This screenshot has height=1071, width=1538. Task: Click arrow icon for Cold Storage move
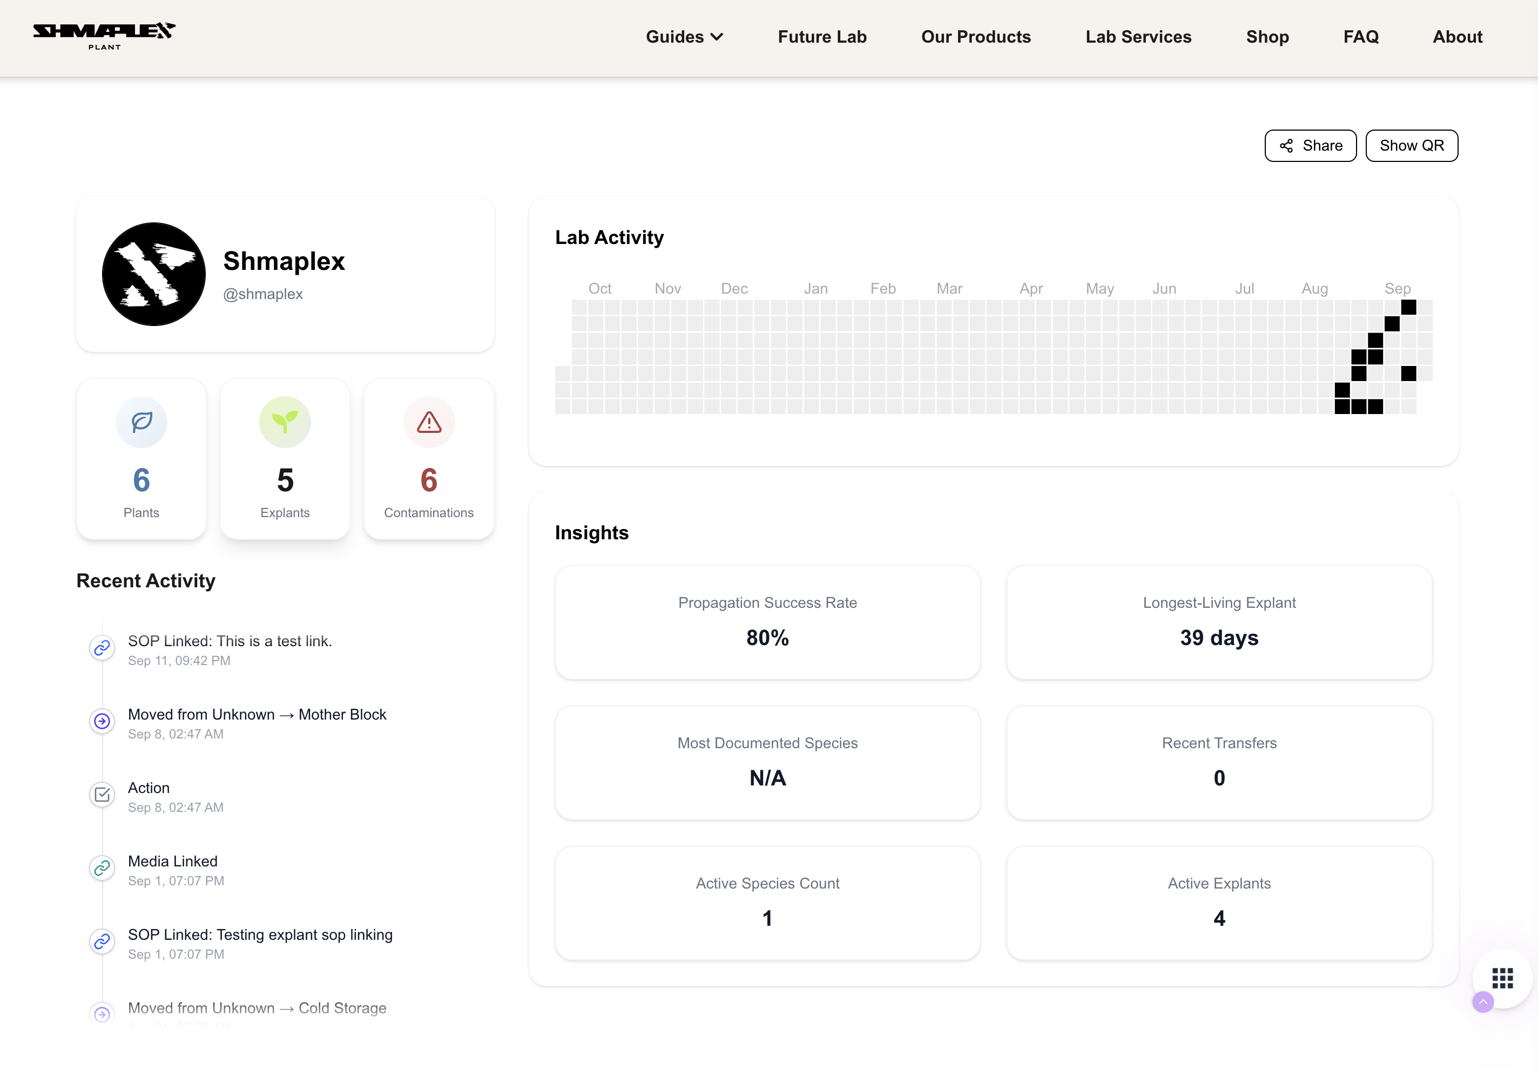pos(102,1014)
